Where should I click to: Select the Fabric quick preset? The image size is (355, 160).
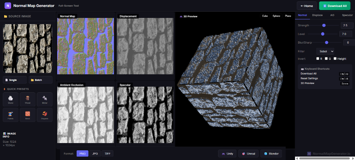[x=11, y=115]
